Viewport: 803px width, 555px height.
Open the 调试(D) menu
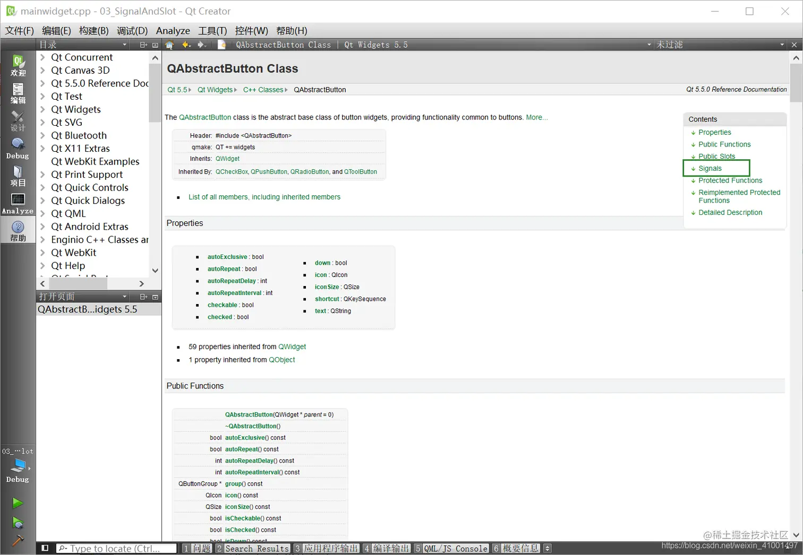(x=132, y=31)
